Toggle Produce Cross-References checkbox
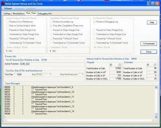Image resolution: width=161 pixels, height=128 pixels. tap(7, 22)
